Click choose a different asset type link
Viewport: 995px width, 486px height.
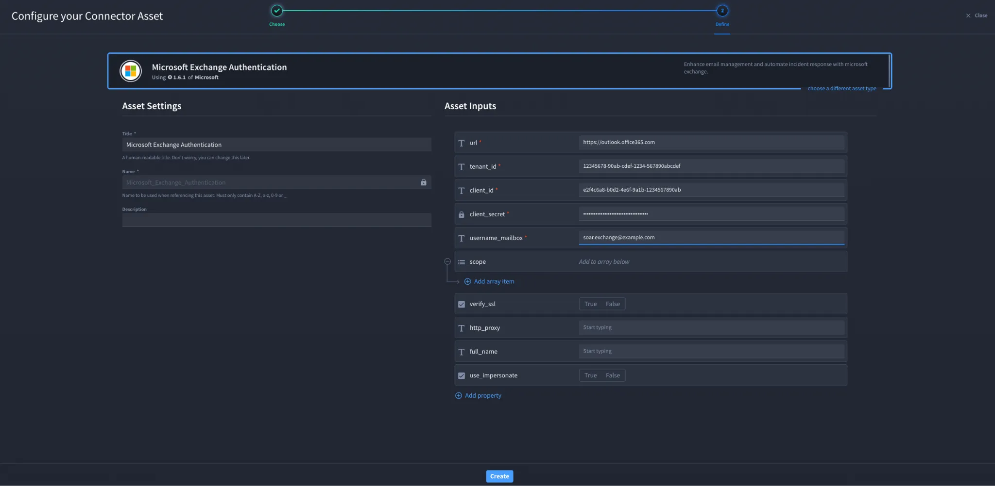coord(841,88)
